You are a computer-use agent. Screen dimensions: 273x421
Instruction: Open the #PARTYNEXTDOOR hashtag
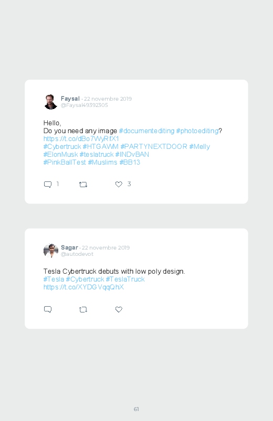click(154, 147)
